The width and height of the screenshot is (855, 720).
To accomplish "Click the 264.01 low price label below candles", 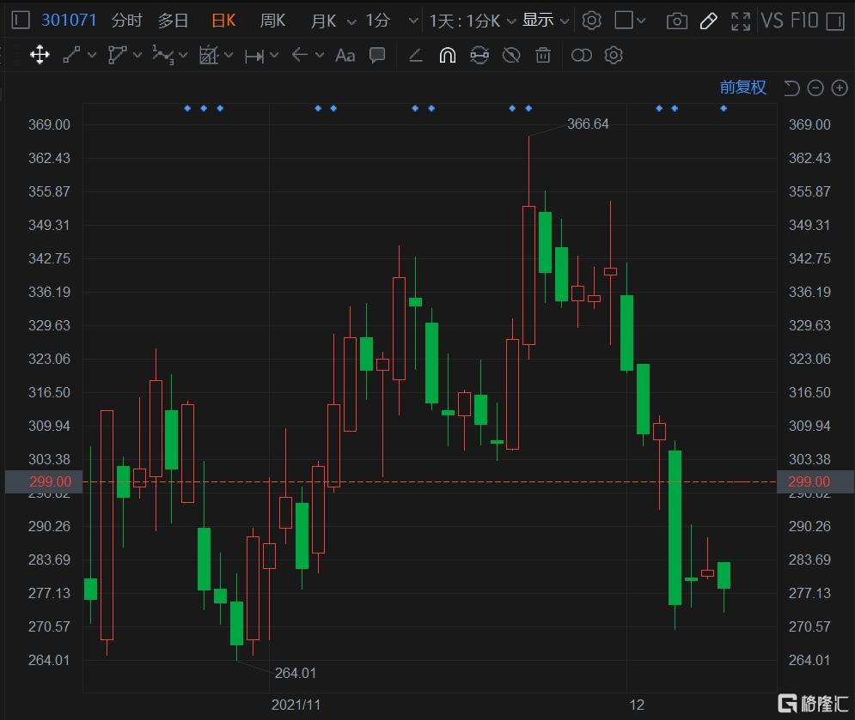I will [296, 673].
